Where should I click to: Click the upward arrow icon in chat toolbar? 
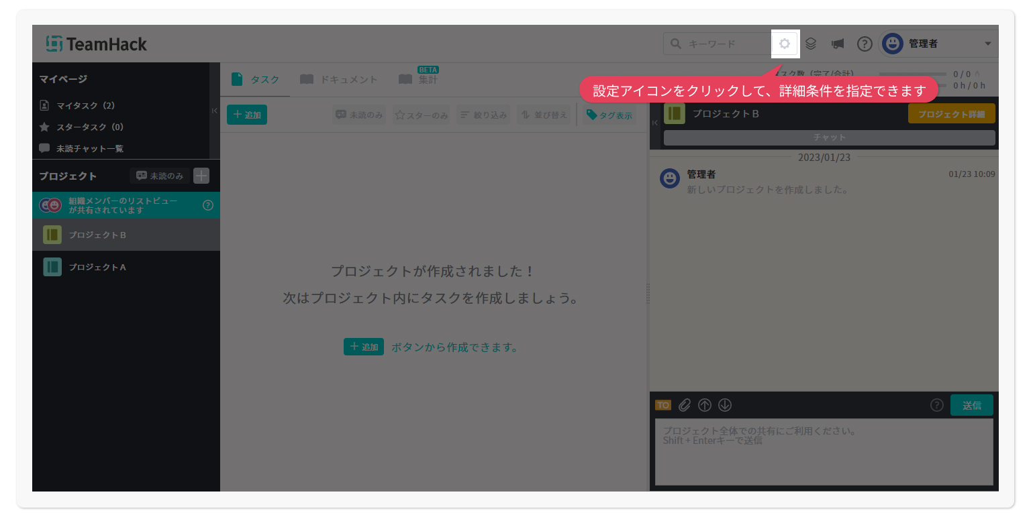(x=704, y=405)
